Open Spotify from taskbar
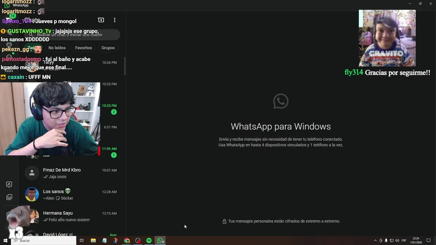The image size is (436, 245). [149, 241]
